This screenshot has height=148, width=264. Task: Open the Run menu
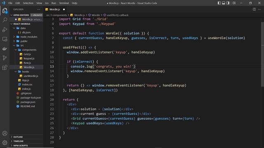tap(54, 3)
